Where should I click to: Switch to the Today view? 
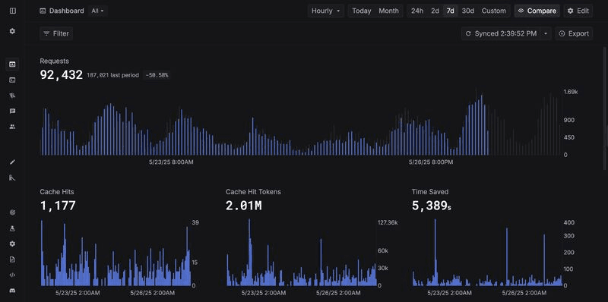click(x=362, y=11)
